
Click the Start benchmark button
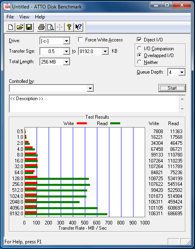pyautogui.click(x=172, y=88)
